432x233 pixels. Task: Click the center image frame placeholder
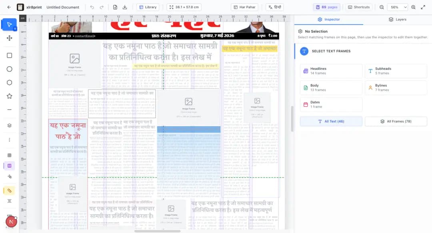tap(189, 108)
